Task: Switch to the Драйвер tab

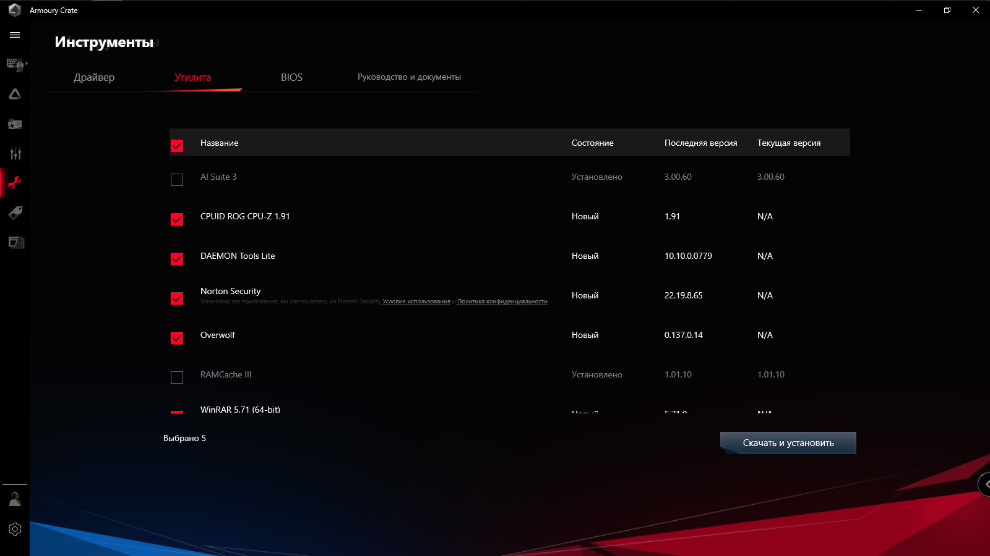Action: pyautogui.click(x=94, y=77)
